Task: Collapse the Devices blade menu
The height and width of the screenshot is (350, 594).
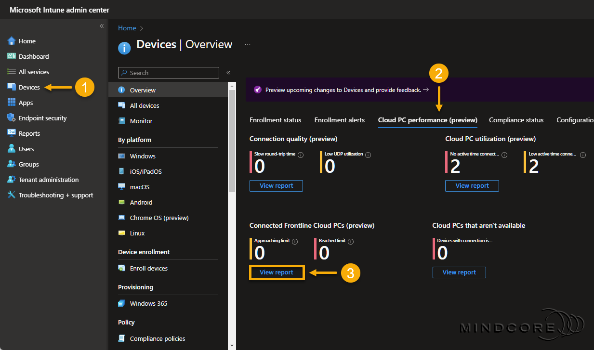Action: [228, 73]
